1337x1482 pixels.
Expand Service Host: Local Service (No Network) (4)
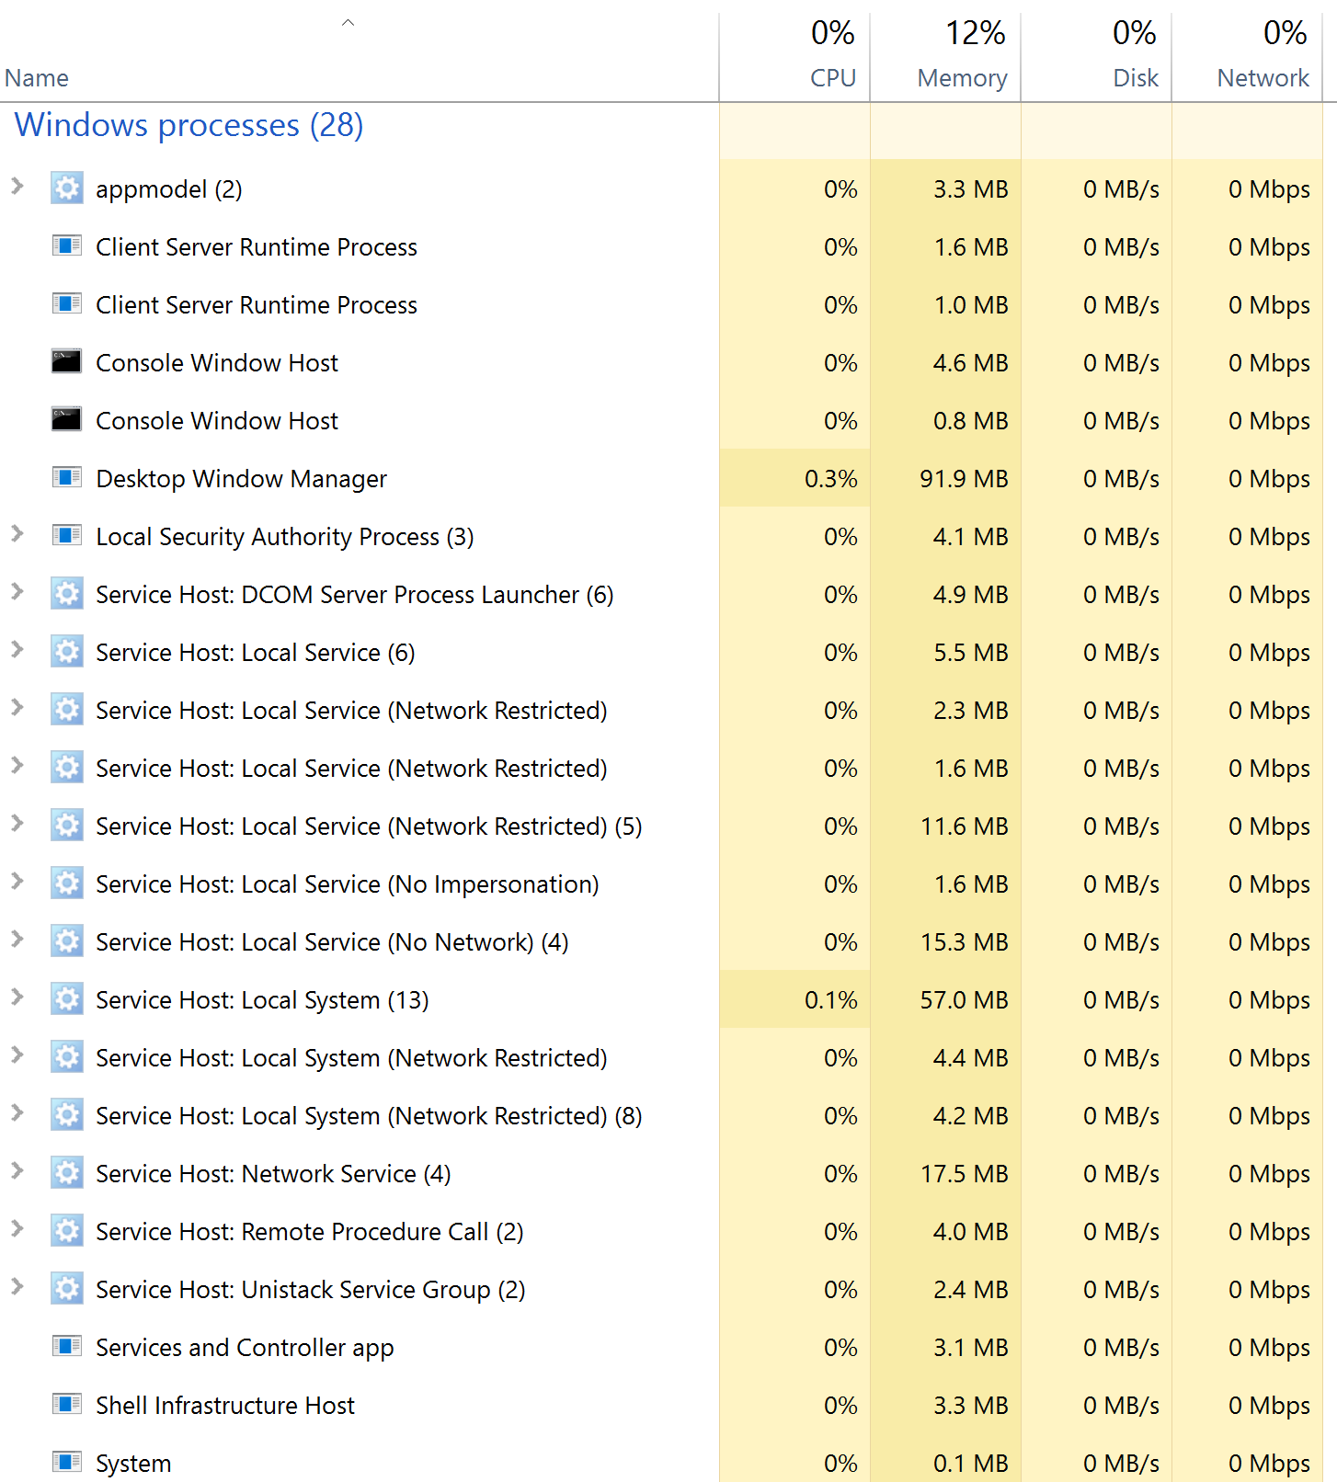coord(17,940)
